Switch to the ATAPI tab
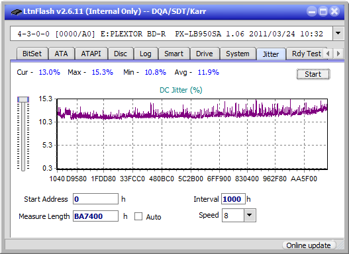The height and width of the screenshot is (254, 349). pyautogui.click(x=91, y=54)
